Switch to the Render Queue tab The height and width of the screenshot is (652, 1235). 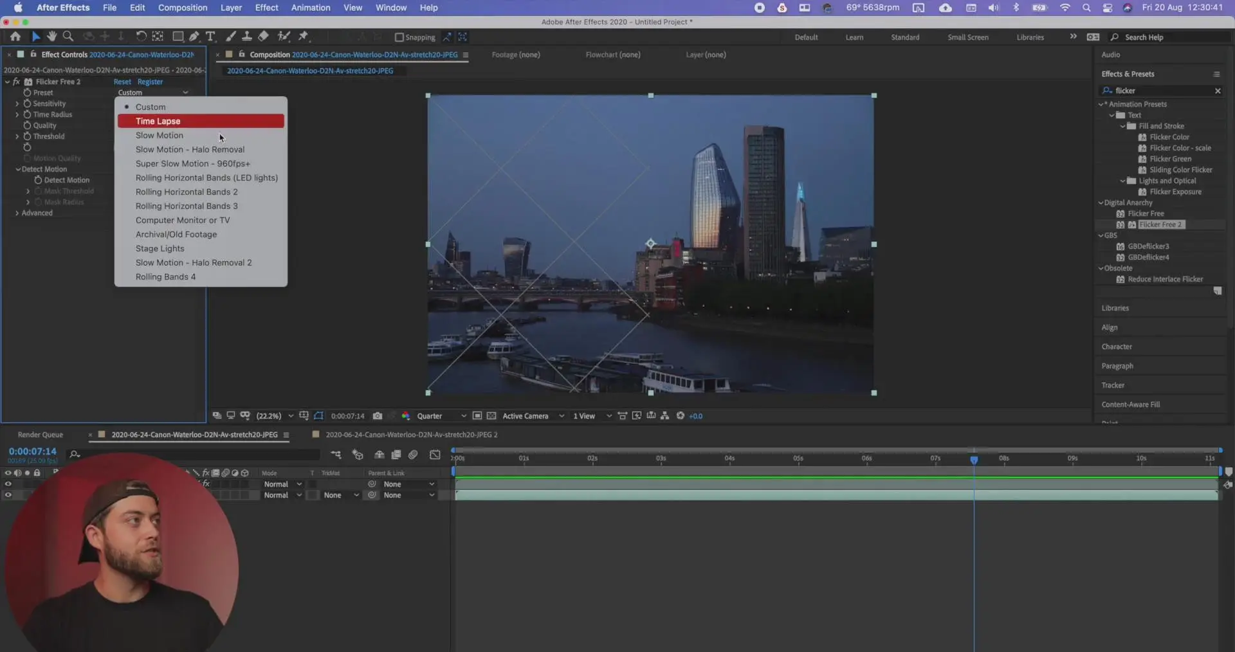(41, 435)
